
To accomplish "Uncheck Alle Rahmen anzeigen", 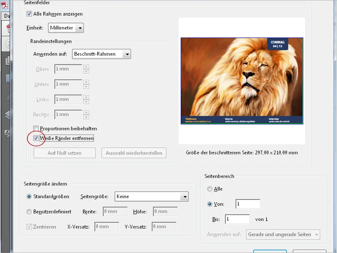I will (29, 14).
